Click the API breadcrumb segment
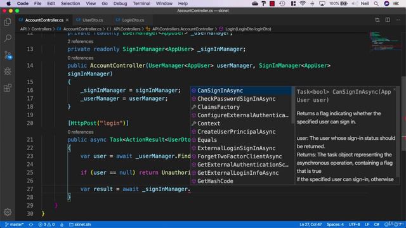406x228 pixels. pyautogui.click(x=23, y=29)
